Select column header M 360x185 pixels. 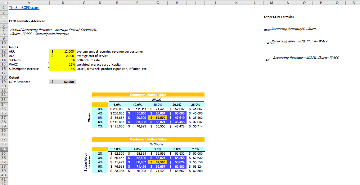271,2
